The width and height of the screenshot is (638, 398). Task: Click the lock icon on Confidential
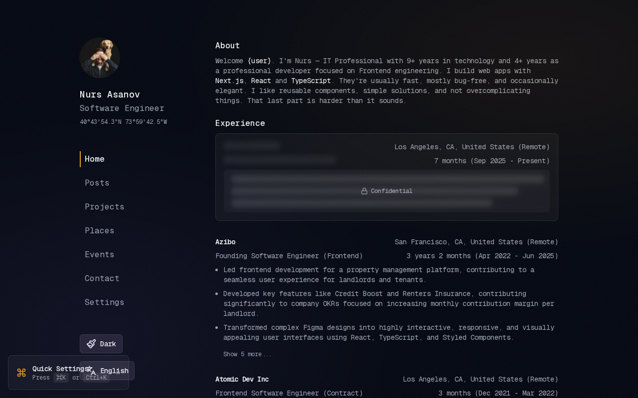[x=364, y=191]
